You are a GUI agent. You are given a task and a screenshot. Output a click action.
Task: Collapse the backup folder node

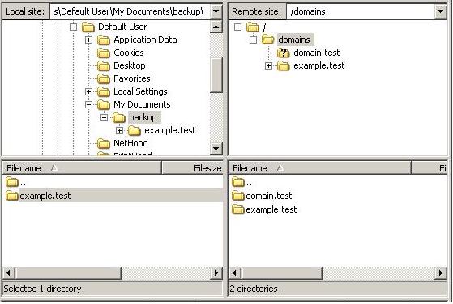104,117
